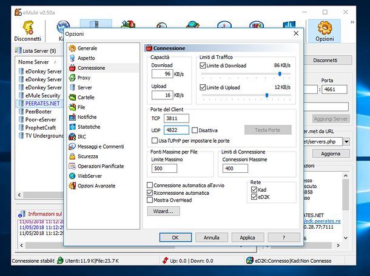Image resolution: width=370 pixels, height=276 pixels.
Task: Adjust the download limit slider handle
Action: (x=280, y=74)
